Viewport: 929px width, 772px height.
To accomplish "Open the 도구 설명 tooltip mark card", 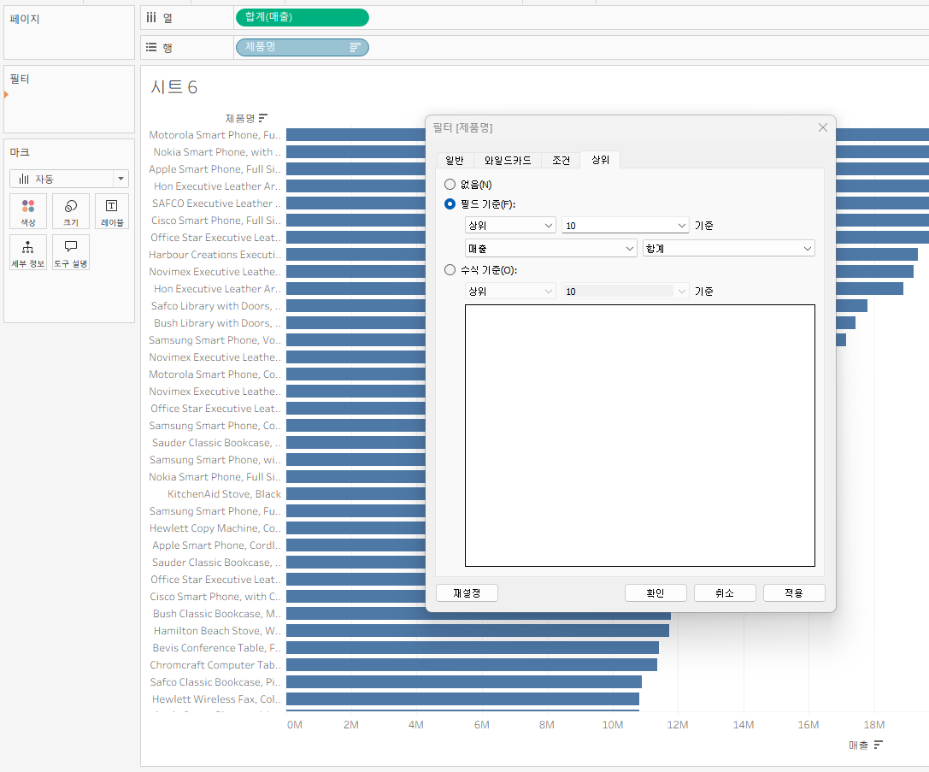I will pos(70,252).
